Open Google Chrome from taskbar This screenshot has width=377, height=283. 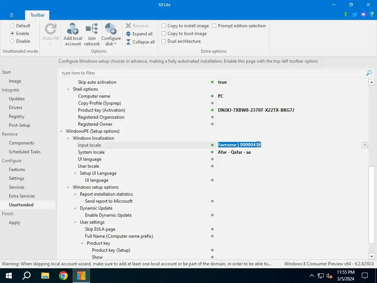coord(63,276)
